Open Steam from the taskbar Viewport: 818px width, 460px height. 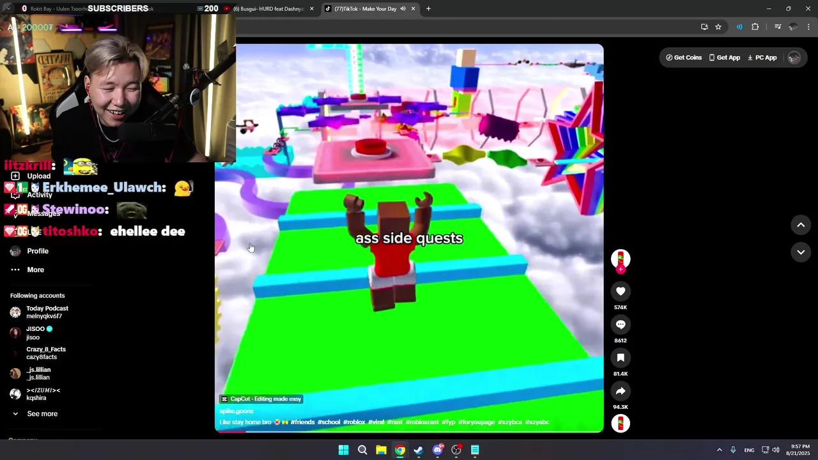pos(419,450)
